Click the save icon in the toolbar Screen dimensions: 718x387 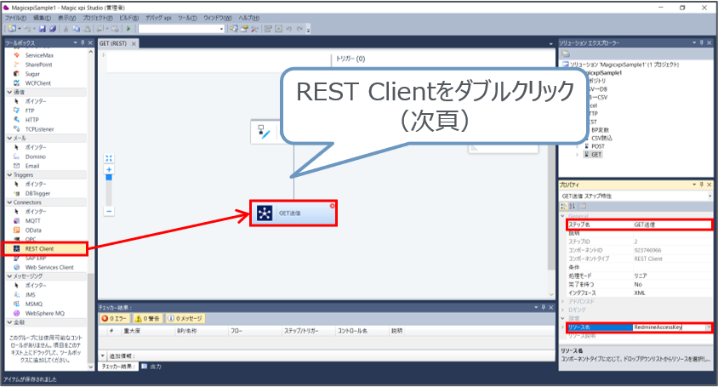(41, 29)
